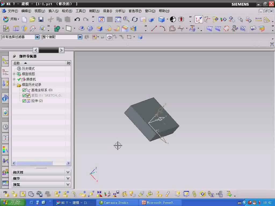Viewport: 275px width, 206px height.
Task: Open History clock sidebar tab icon
Action: [5, 127]
